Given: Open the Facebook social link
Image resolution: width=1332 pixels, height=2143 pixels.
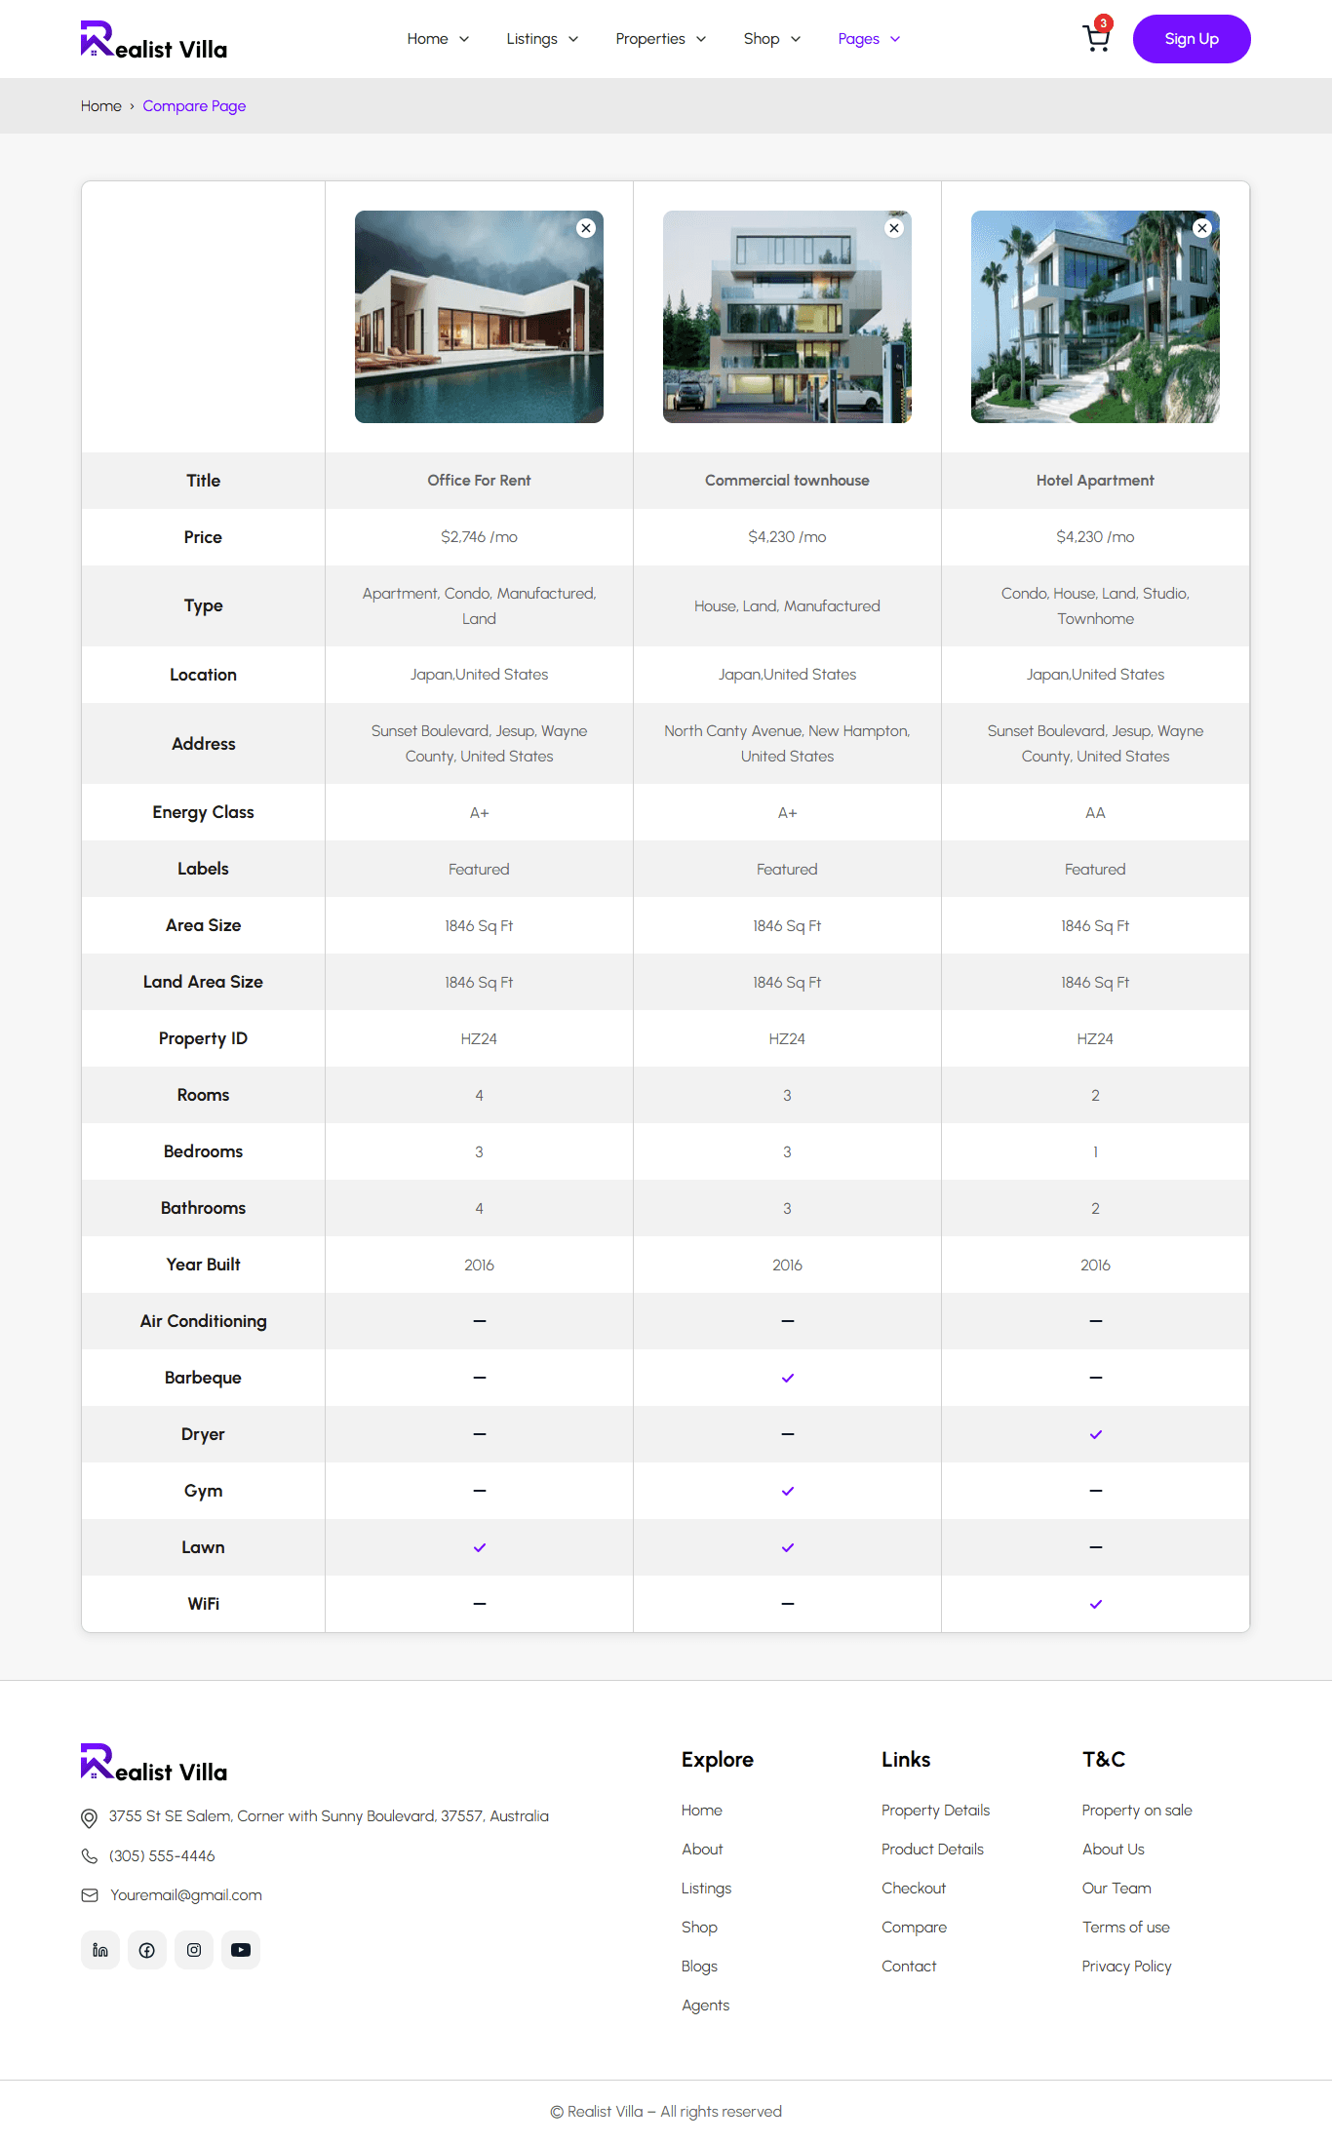Looking at the screenshot, I should [x=147, y=1950].
